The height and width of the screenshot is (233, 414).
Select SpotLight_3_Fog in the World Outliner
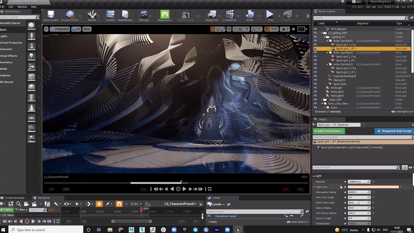(x=346, y=68)
